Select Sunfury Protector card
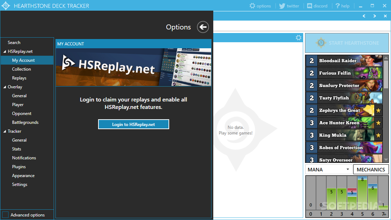The image size is (391, 220). point(344,86)
